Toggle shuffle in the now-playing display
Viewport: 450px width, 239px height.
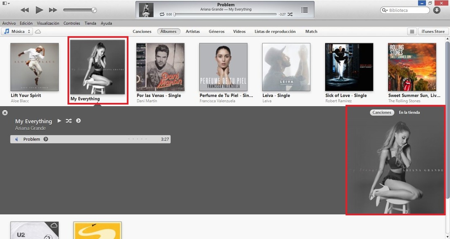tap(290, 14)
